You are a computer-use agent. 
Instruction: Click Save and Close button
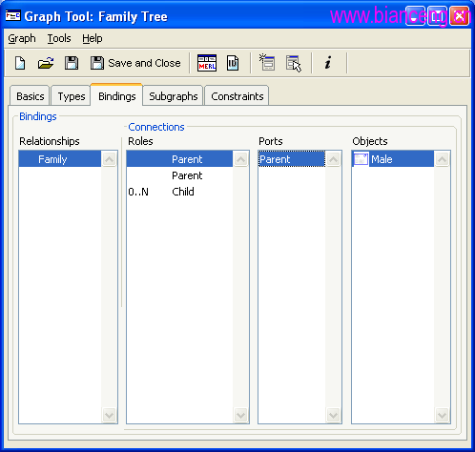[135, 63]
